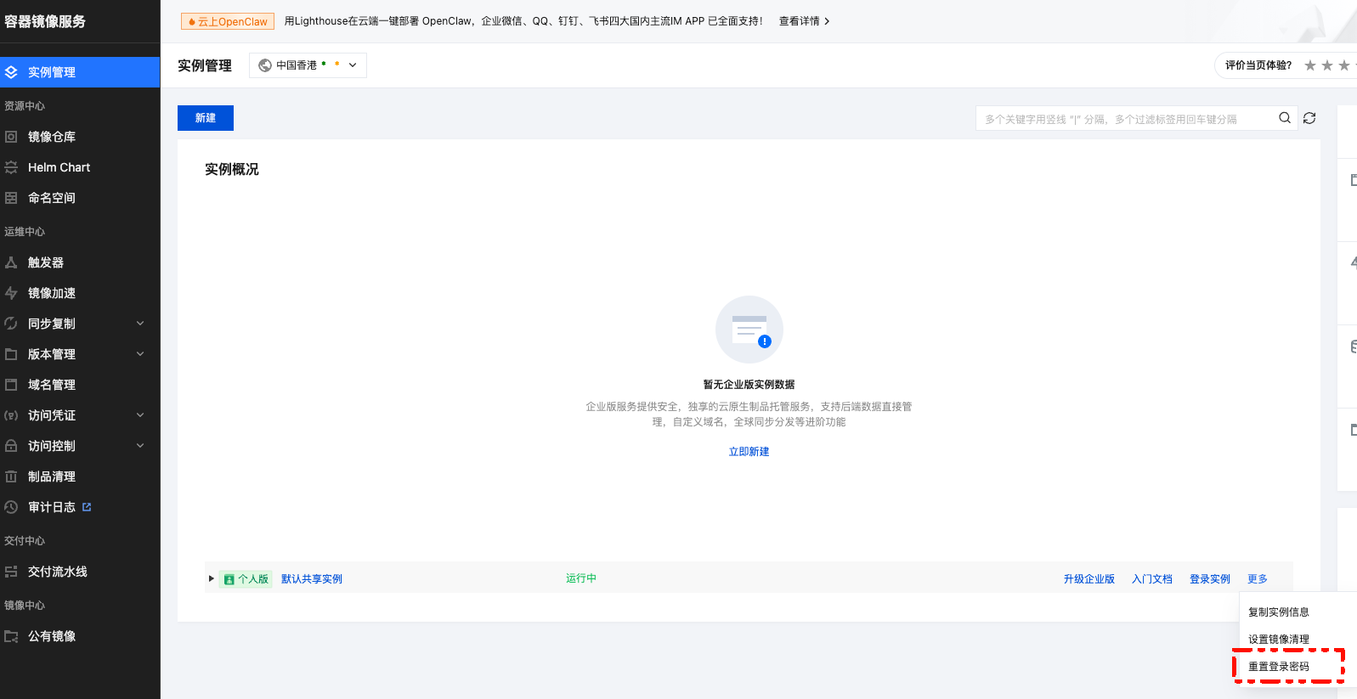The image size is (1357, 699).
Task: Click the 同步复制 sync icon
Action: 11,324
